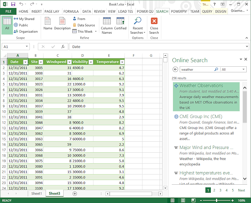Screen dimensions: 251x203
Task: Switch to the DESIGN ribbon tab
Action: coord(221,11)
